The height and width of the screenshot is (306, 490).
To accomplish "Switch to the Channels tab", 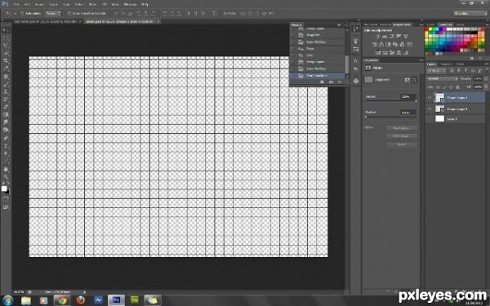I will (446, 64).
